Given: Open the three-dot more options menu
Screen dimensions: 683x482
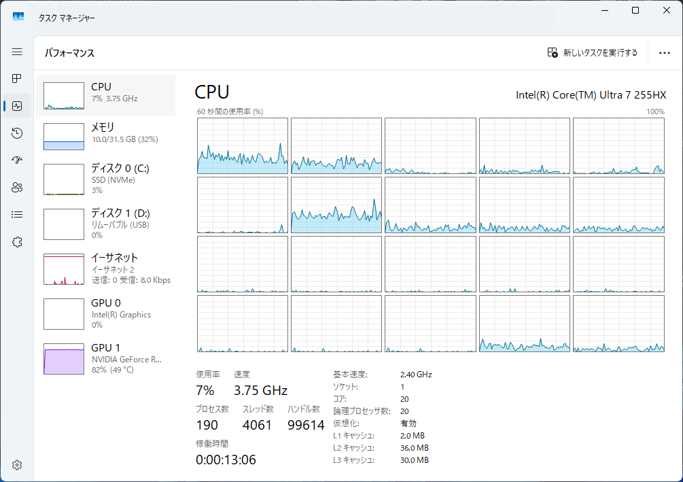Looking at the screenshot, I should (665, 53).
